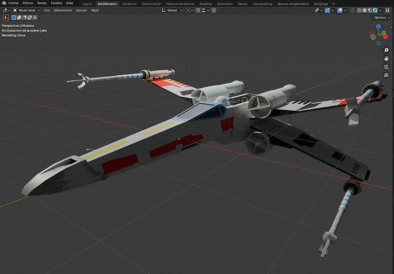394x274 pixels.
Task: Open the top-bar Rendu menu
Action: (42, 3)
